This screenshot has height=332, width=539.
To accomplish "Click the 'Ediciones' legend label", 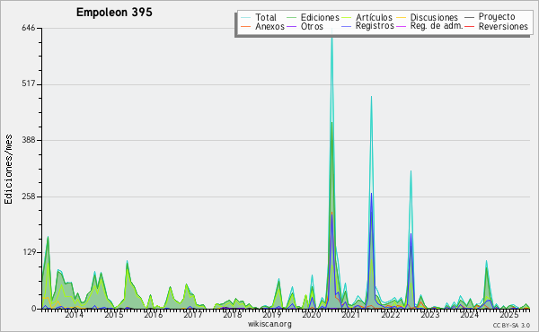I will [x=320, y=18].
